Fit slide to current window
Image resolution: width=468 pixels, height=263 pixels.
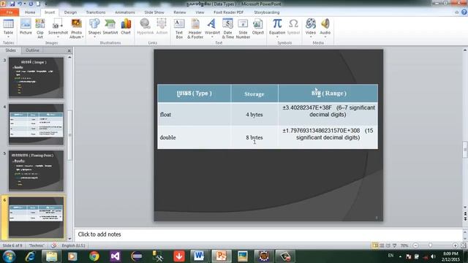click(x=463, y=245)
